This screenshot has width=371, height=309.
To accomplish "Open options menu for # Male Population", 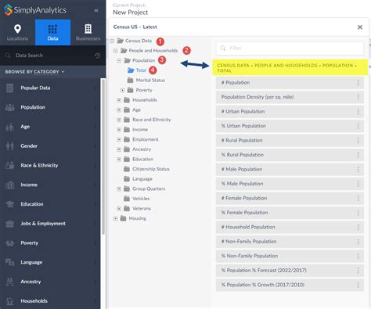I will [358, 170].
